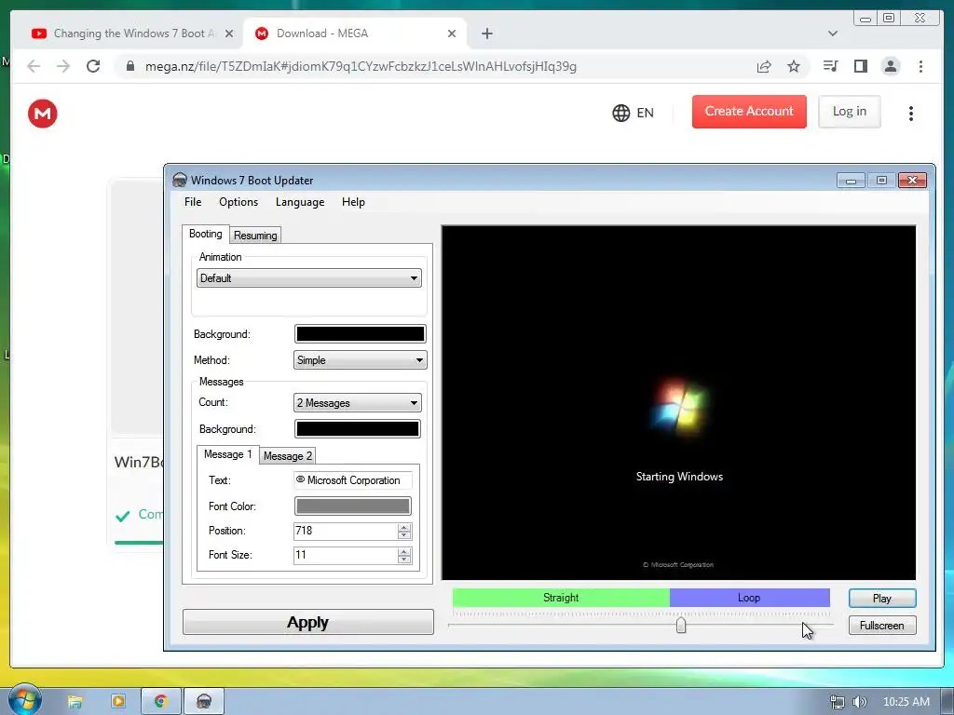Click the green Straight animation segment
This screenshot has height=715, width=954.
point(561,598)
